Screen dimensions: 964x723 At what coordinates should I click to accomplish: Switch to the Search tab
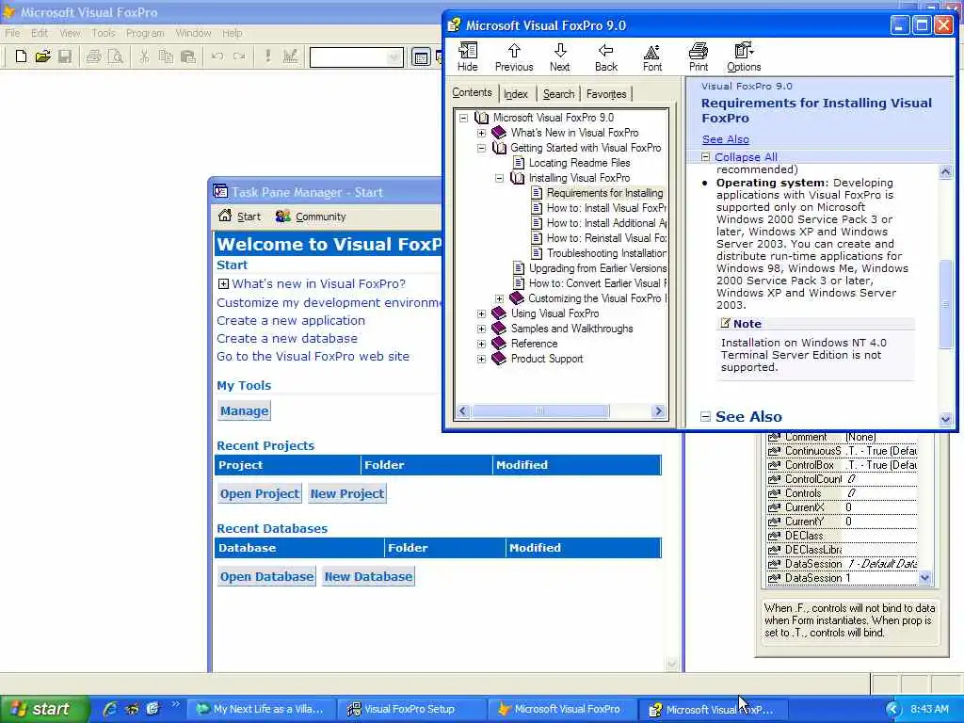coord(558,94)
